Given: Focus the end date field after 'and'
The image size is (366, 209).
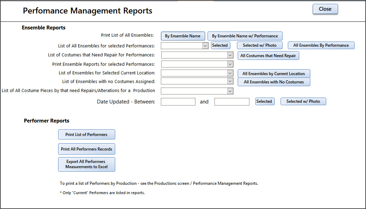Looking at the screenshot, I should [x=232, y=102].
